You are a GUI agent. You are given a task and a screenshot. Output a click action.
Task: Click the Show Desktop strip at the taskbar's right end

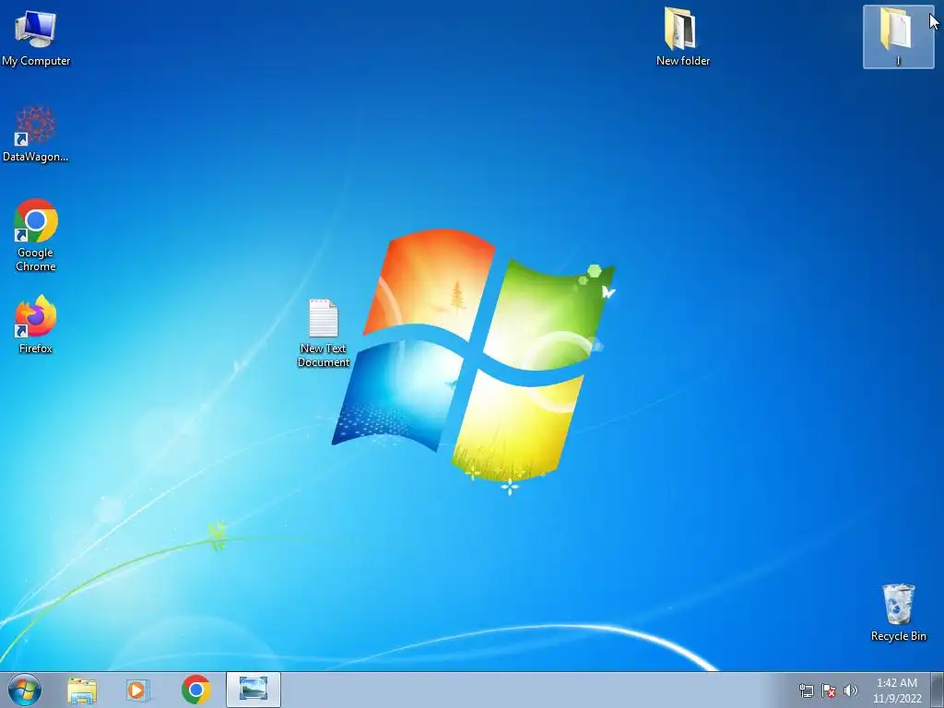point(938,690)
